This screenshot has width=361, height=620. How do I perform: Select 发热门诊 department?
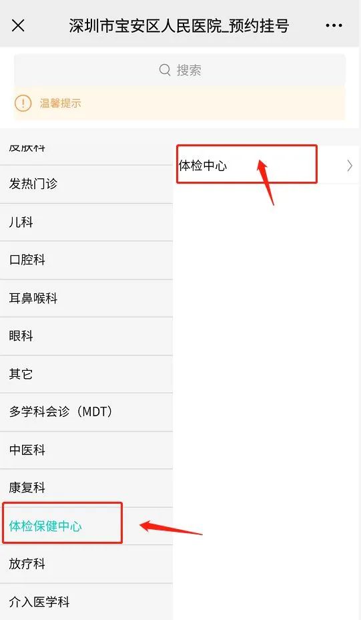[x=86, y=184]
